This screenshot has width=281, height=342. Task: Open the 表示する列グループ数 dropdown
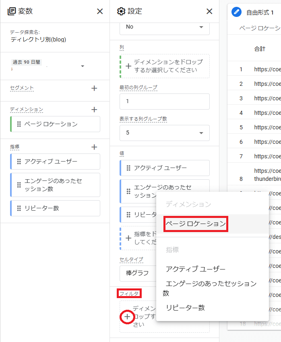(201, 133)
